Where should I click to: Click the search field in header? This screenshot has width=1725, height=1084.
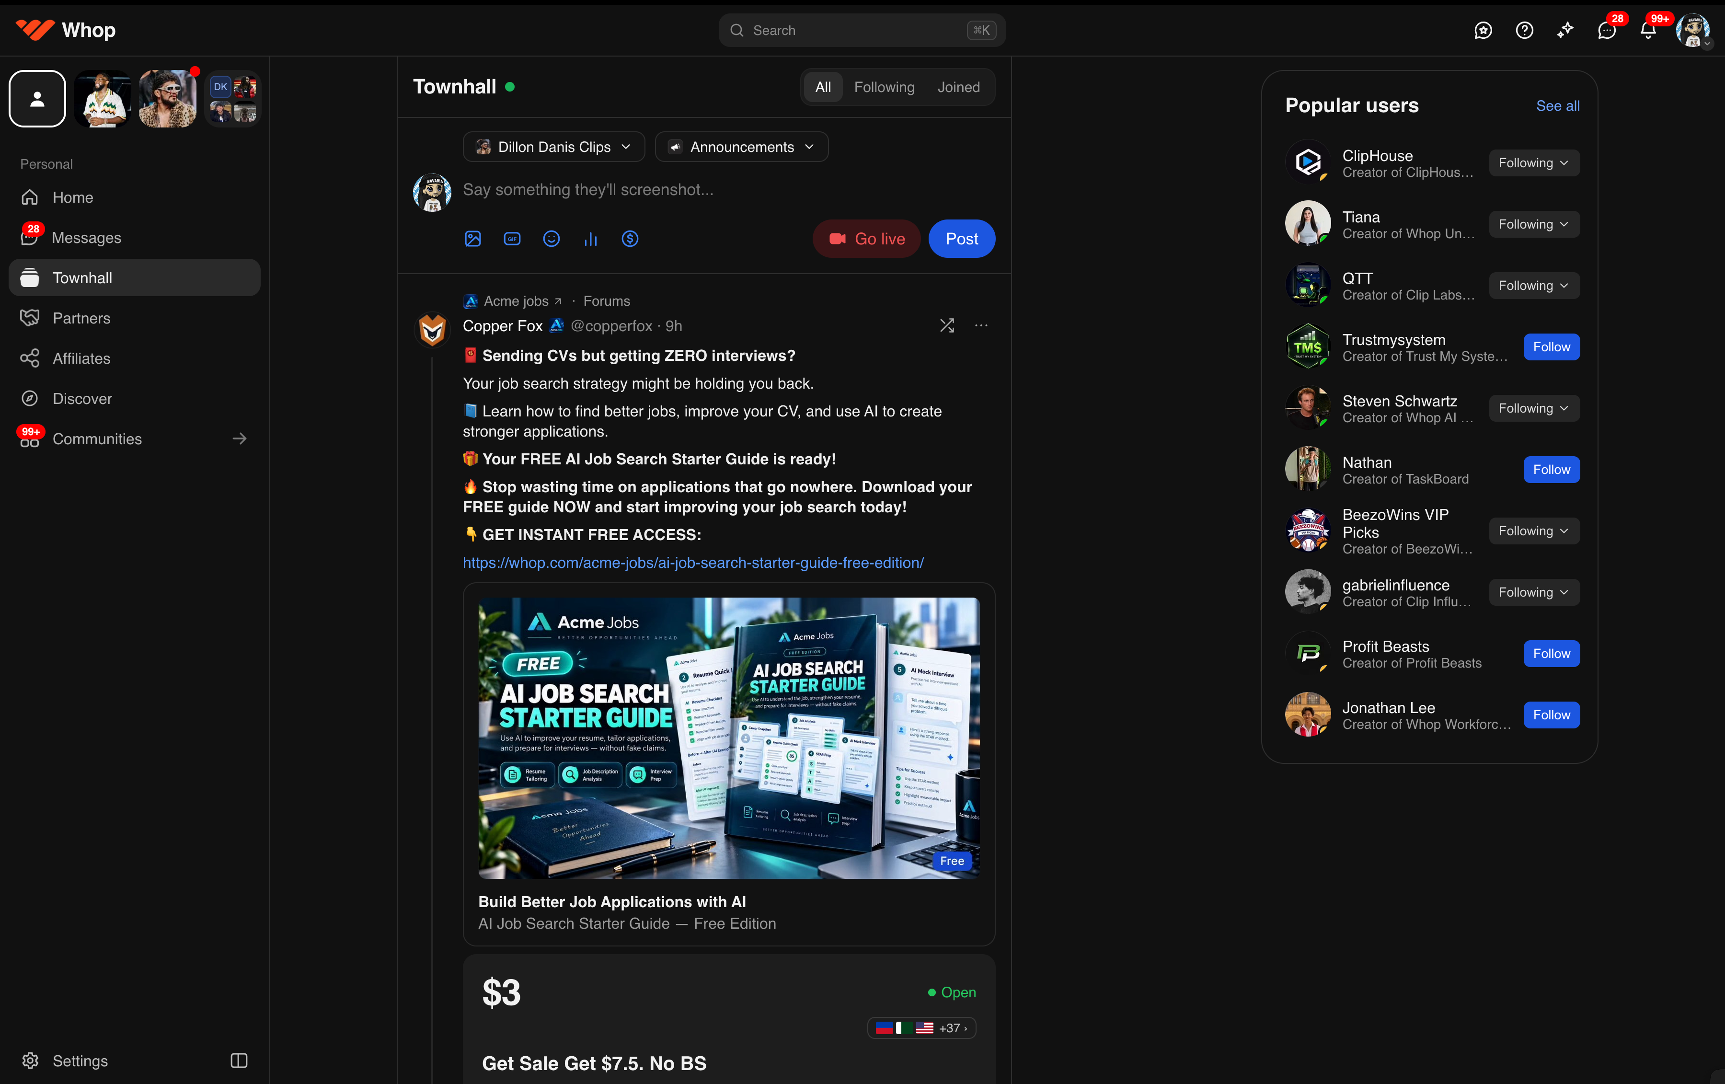click(862, 30)
